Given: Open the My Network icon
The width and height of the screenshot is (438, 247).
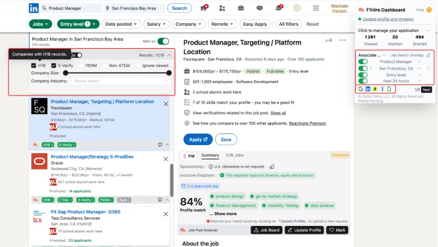Looking at the screenshot, I should pyautogui.click(x=222, y=8).
